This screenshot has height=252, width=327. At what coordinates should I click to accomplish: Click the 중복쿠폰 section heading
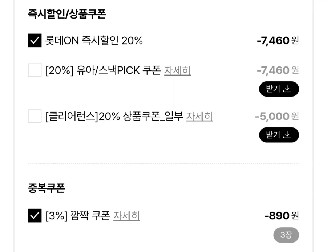(47, 188)
